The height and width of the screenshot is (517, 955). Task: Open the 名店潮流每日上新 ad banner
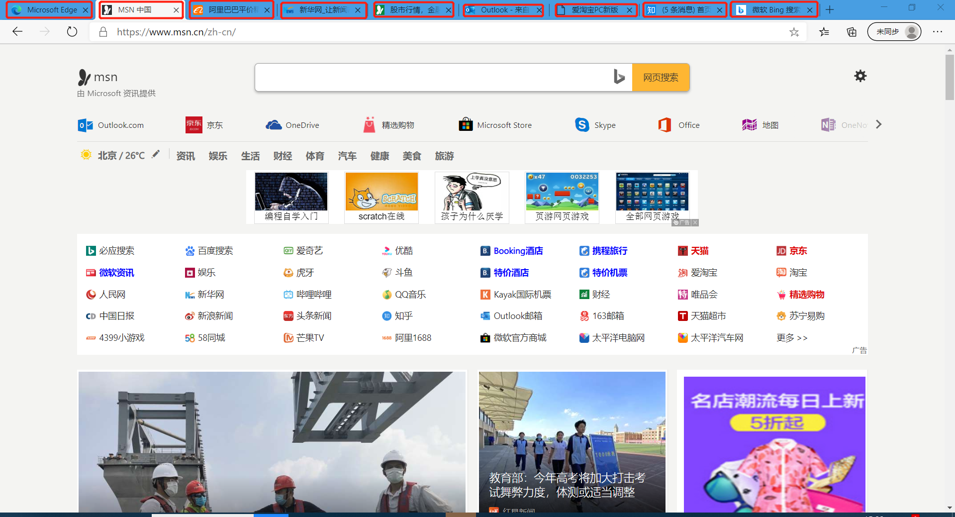[774, 444]
